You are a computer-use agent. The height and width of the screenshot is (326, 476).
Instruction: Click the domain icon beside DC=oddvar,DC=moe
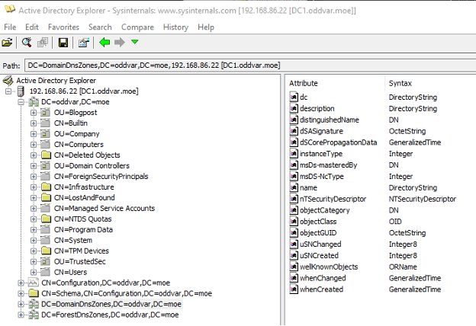(34, 102)
